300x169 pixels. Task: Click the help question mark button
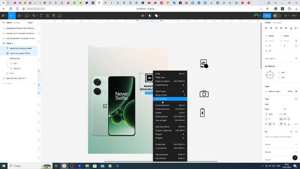click(x=295, y=158)
